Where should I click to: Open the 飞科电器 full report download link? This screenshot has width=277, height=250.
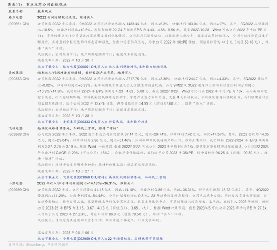coord(102,177)
